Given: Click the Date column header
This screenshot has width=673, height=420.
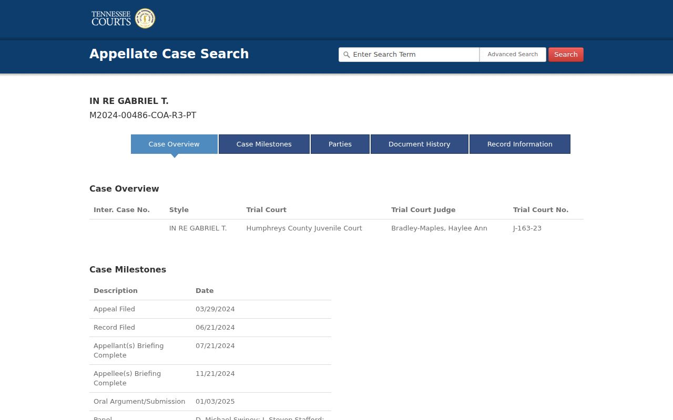Looking at the screenshot, I should [205, 291].
